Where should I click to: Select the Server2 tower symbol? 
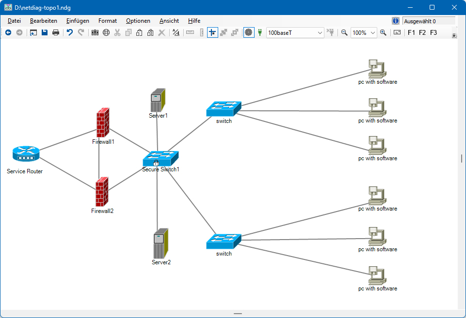(161, 243)
